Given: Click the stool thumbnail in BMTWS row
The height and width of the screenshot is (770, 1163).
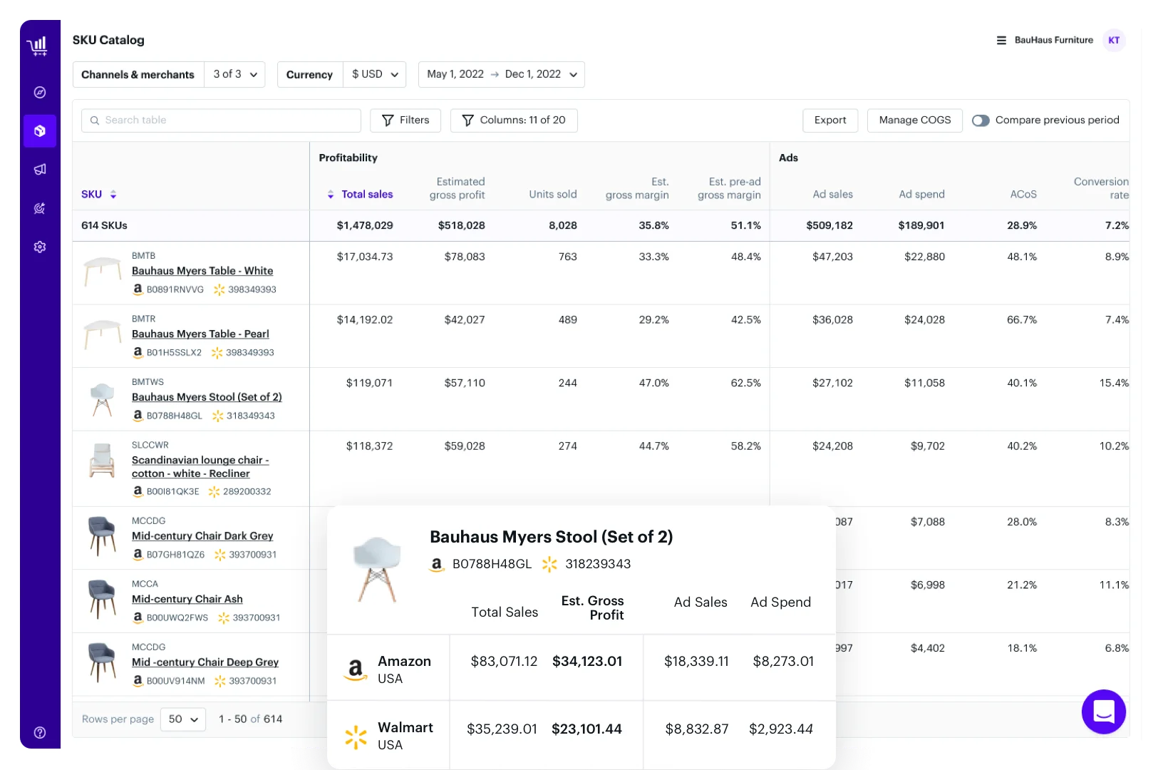Looking at the screenshot, I should (103, 399).
